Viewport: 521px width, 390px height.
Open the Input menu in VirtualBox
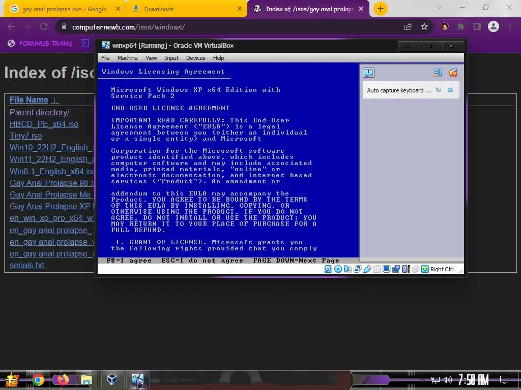171,58
